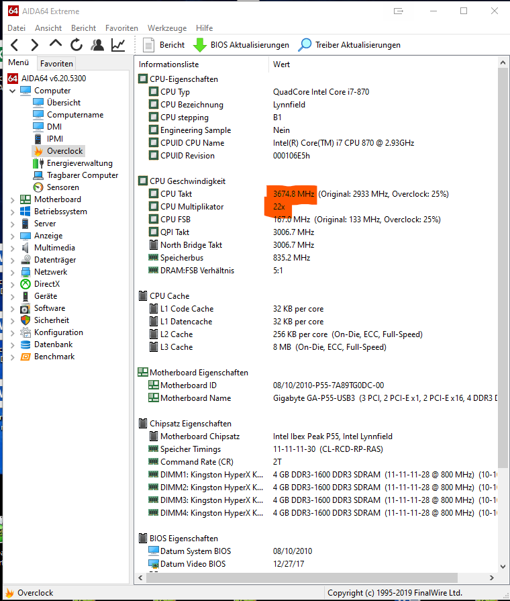Go back with the left arrow toolbar icon

(x=15, y=45)
